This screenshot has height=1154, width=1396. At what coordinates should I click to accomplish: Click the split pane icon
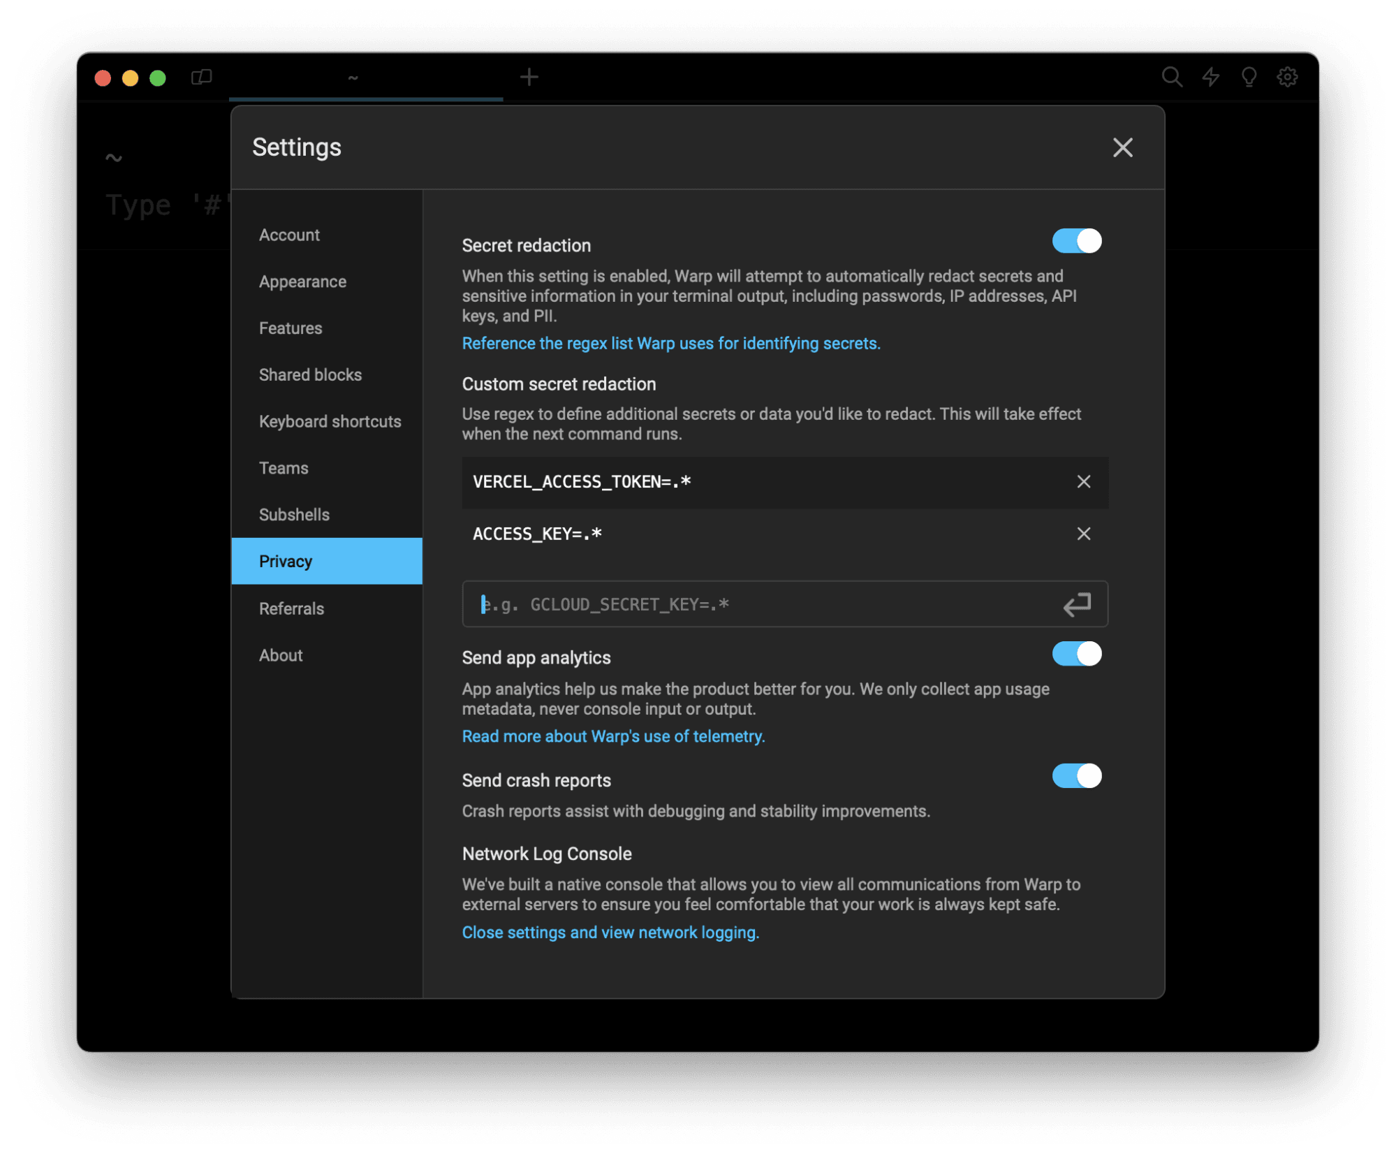(201, 77)
